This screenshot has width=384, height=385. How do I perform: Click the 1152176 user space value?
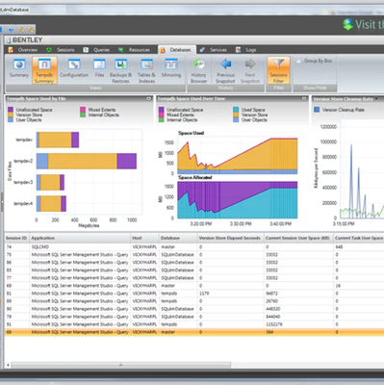click(274, 324)
